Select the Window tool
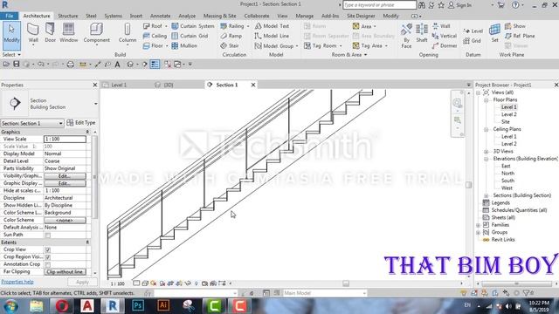The image size is (559, 314). click(68, 33)
